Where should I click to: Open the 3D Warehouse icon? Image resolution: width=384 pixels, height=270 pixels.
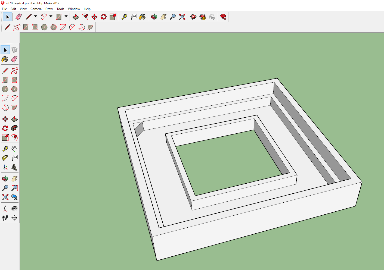tap(193, 17)
